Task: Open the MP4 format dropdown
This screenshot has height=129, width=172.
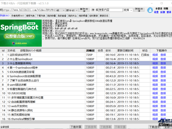Action: (x=72, y=10)
